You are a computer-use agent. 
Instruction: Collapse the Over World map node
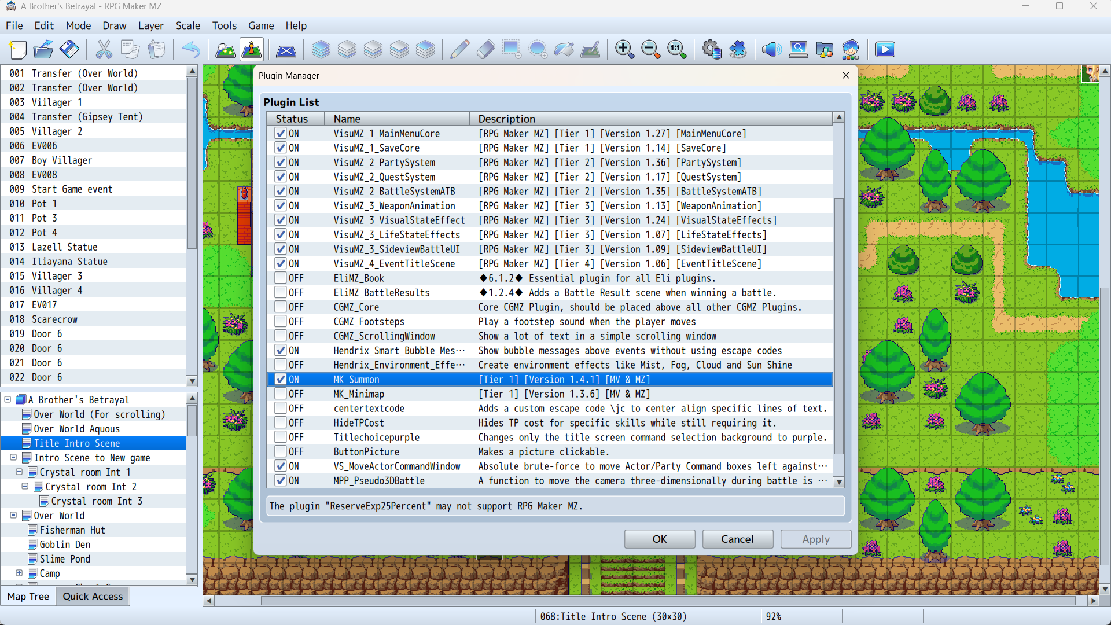click(14, 515)
